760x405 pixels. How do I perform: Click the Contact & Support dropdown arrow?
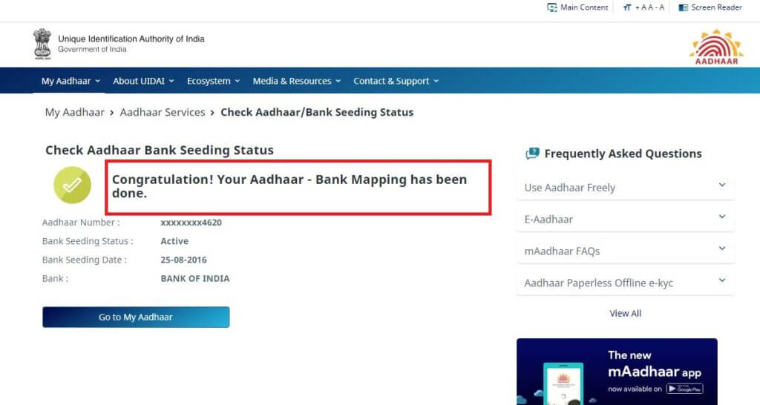(x=436, y=81)
